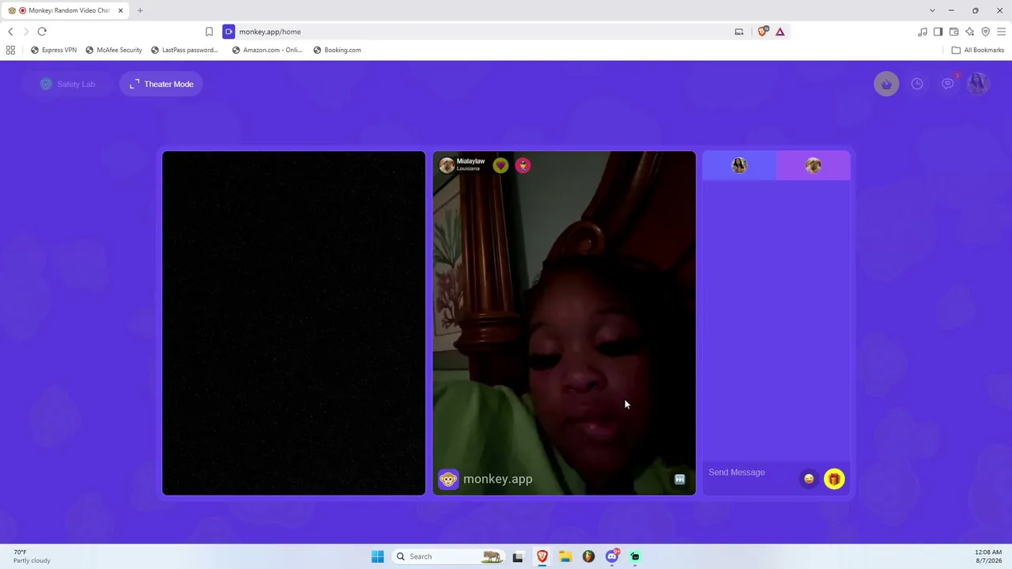Open the Booking.com bookmark
Image resolution: width=1012 pixels, height=569 pixels.
point(337,50)
